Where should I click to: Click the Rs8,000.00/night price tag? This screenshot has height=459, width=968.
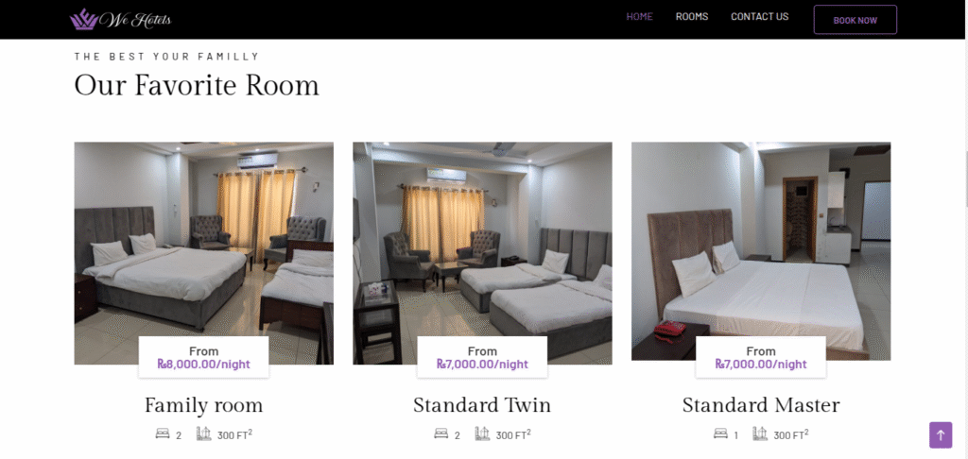pyautogui.click(x=204, y=364)
